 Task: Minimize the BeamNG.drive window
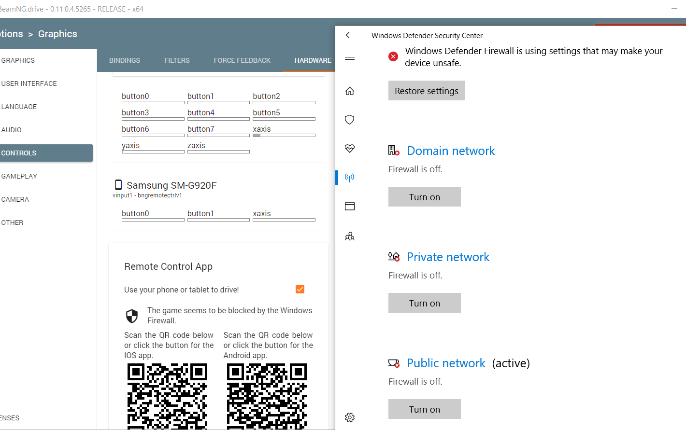click(674, 9)
